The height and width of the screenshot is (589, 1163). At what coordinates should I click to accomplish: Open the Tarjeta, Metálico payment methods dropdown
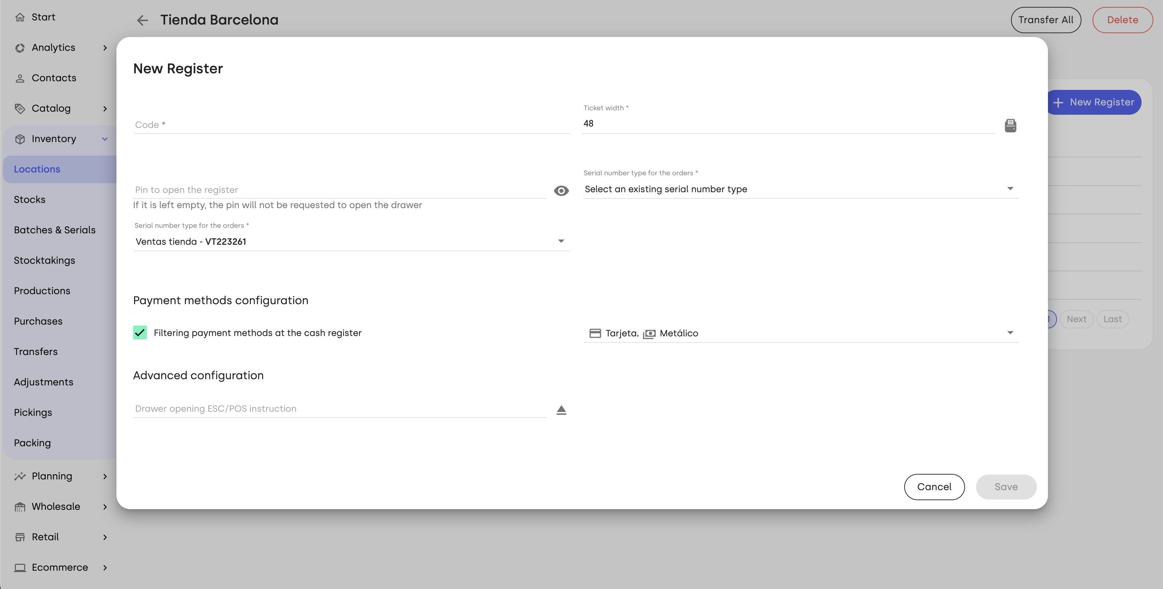[x=801, y=333]
